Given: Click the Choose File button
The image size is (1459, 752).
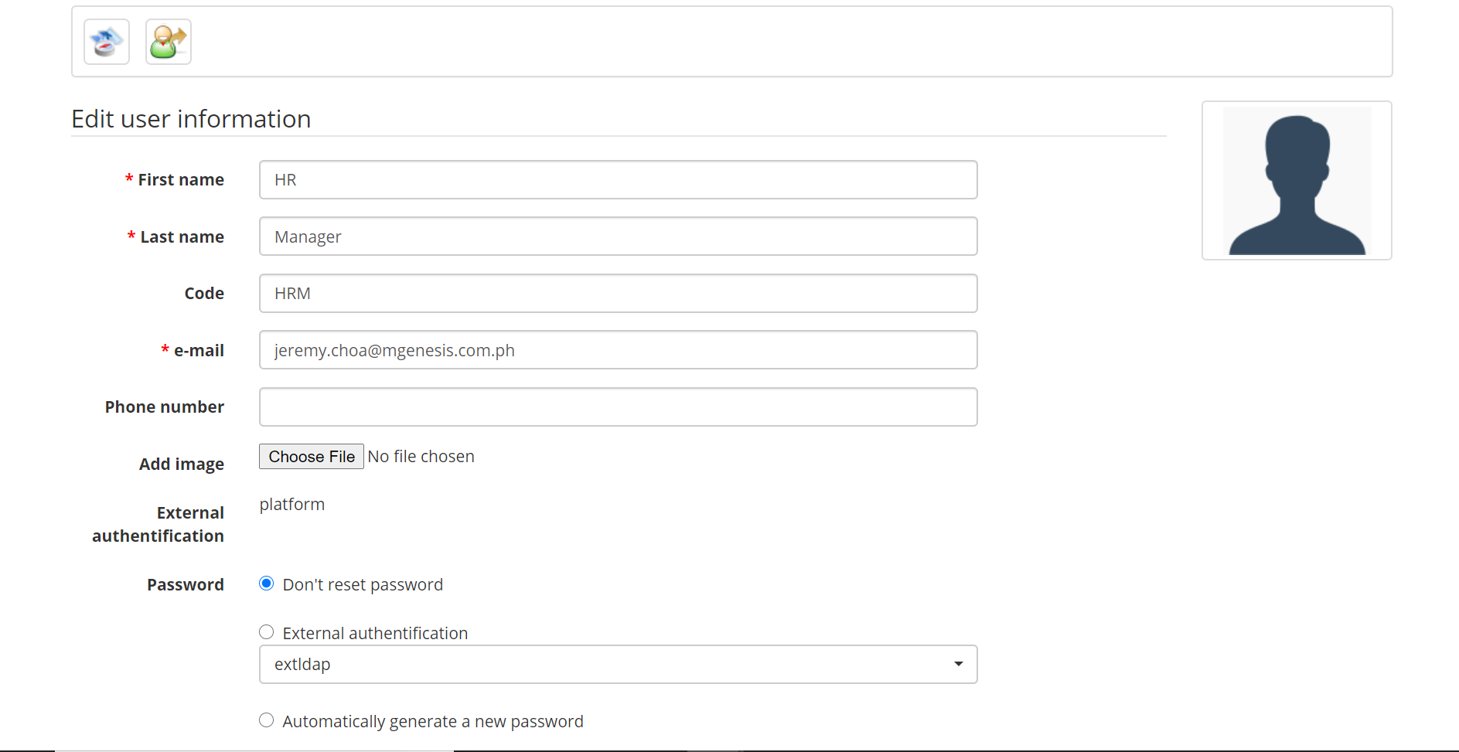Looking at the screenshot, I should pyautogui.click(x=311, y=456).
